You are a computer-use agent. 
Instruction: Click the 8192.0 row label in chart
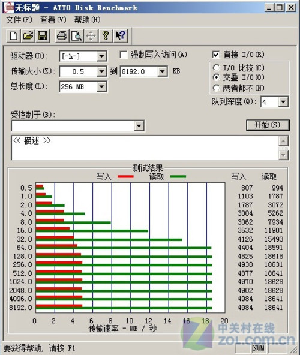(20, 308)
